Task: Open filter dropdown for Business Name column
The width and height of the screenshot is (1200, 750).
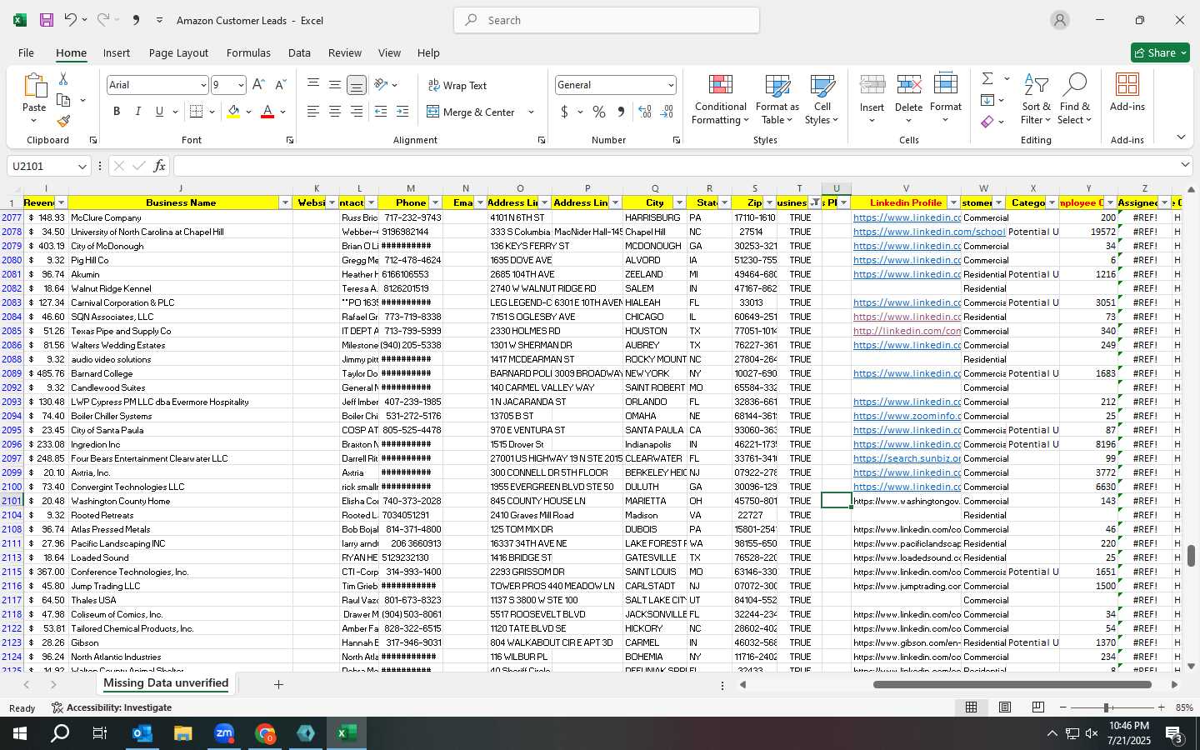Action: click(285, 202)
